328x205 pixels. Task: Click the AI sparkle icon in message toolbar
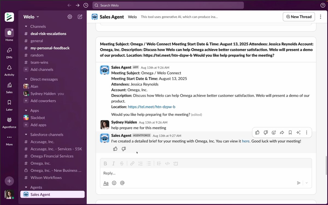(298, 133)
